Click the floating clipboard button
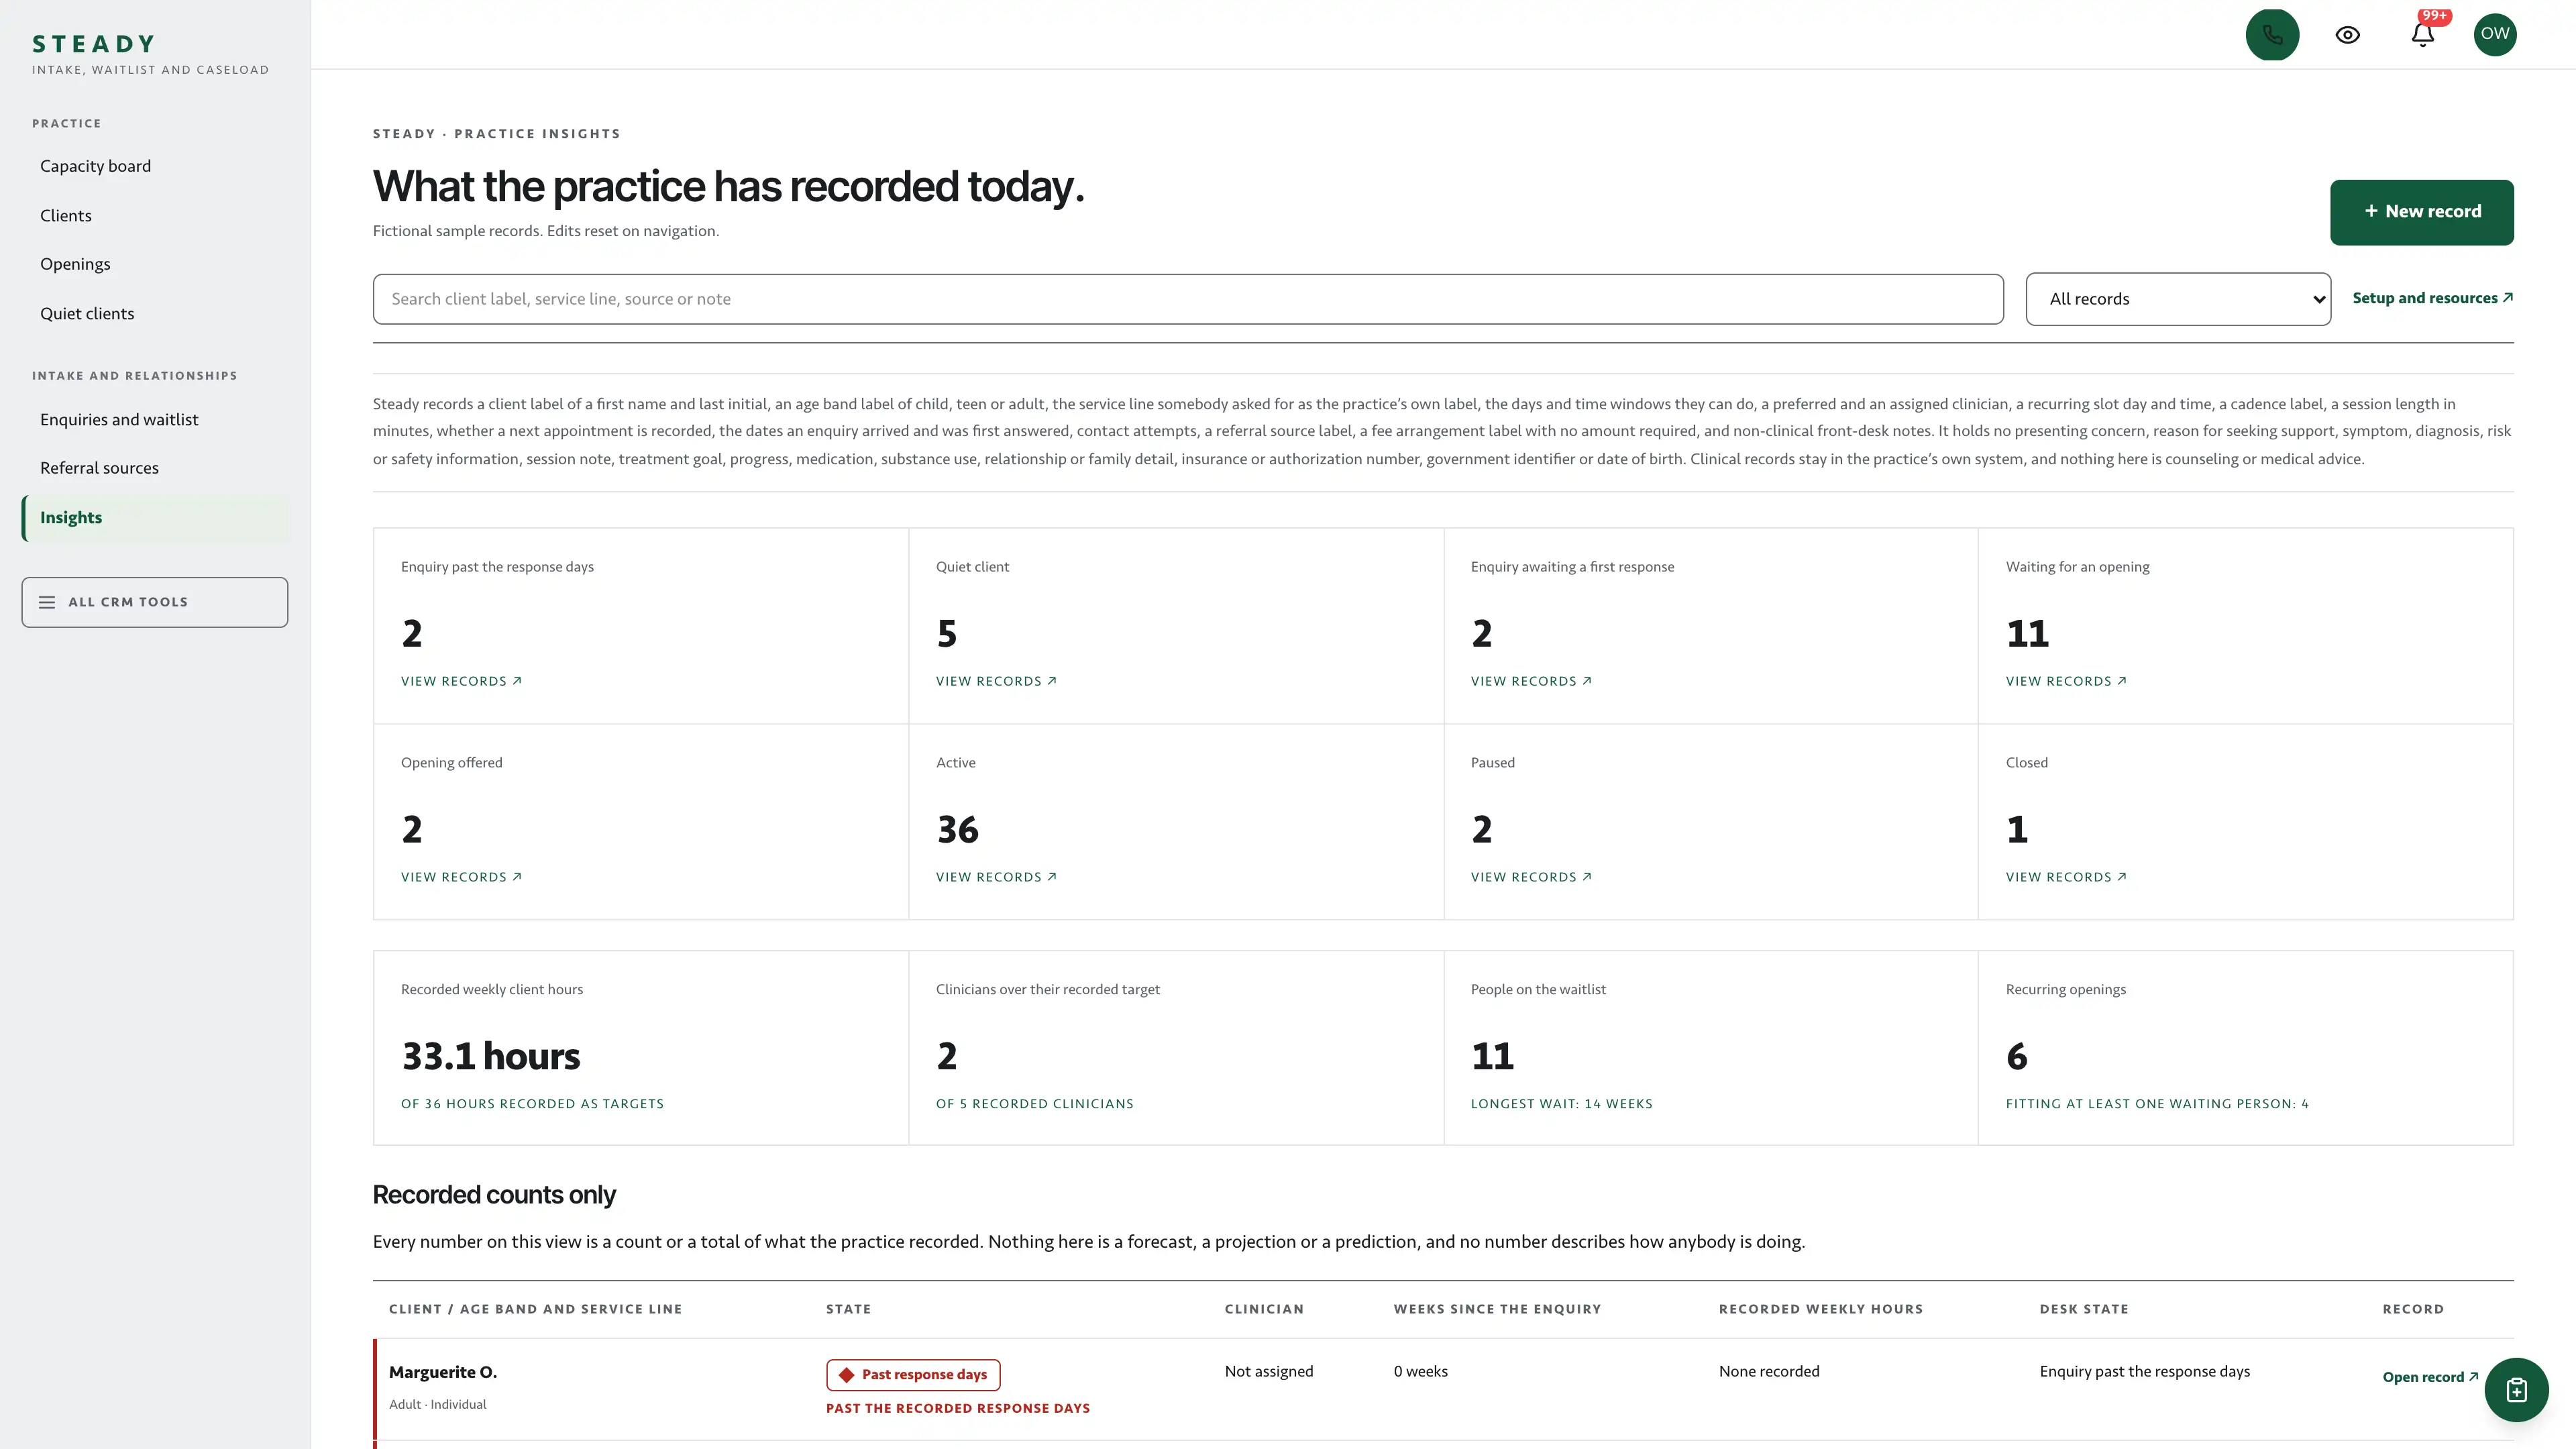The image size is (2576, 1449). click(2516, 1389)
